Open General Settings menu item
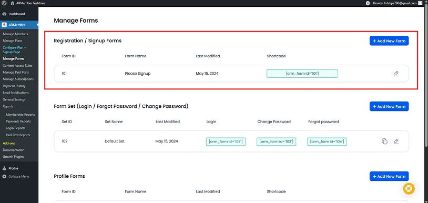The width and height of the screenshot is (428, 203). (14, 99)
